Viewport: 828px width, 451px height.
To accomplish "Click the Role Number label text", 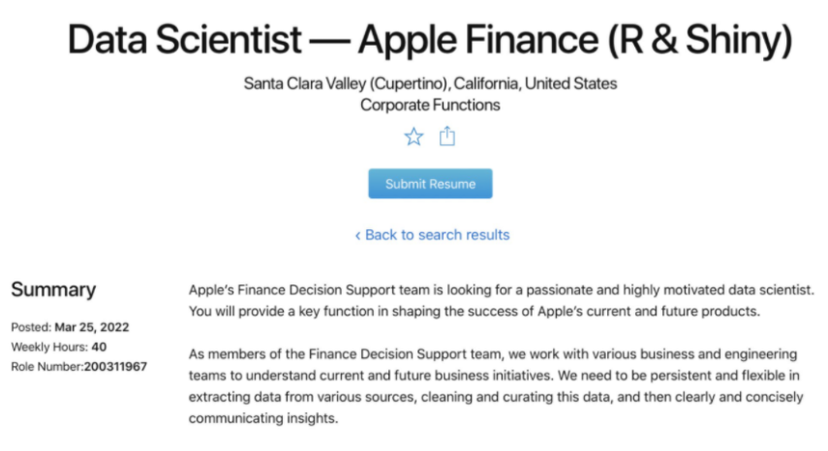I will [47, 367].
